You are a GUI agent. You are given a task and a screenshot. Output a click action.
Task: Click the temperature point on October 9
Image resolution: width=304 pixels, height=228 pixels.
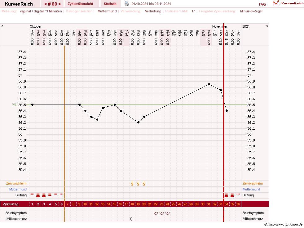point(80,105)
